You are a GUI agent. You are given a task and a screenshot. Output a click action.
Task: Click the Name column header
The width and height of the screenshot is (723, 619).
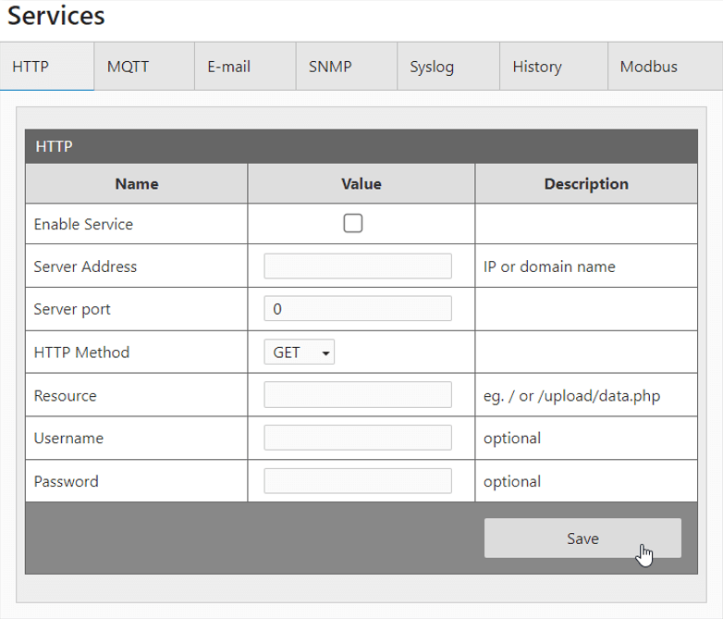137,184
